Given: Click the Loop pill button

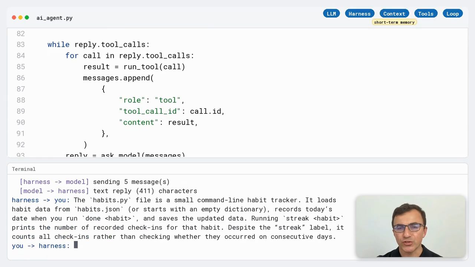Looking at the screenshot, I should point(452,14).
